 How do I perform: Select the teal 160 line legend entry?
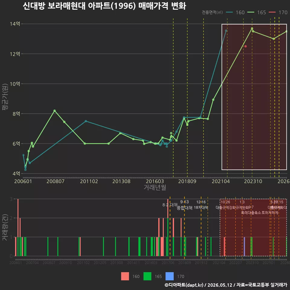click(235, 12)
